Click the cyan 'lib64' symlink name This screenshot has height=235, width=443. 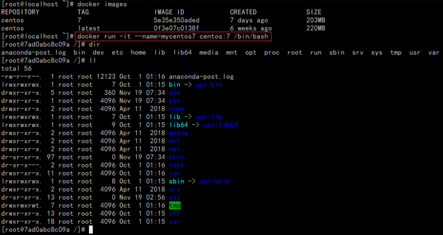click(x=179, y=125)
